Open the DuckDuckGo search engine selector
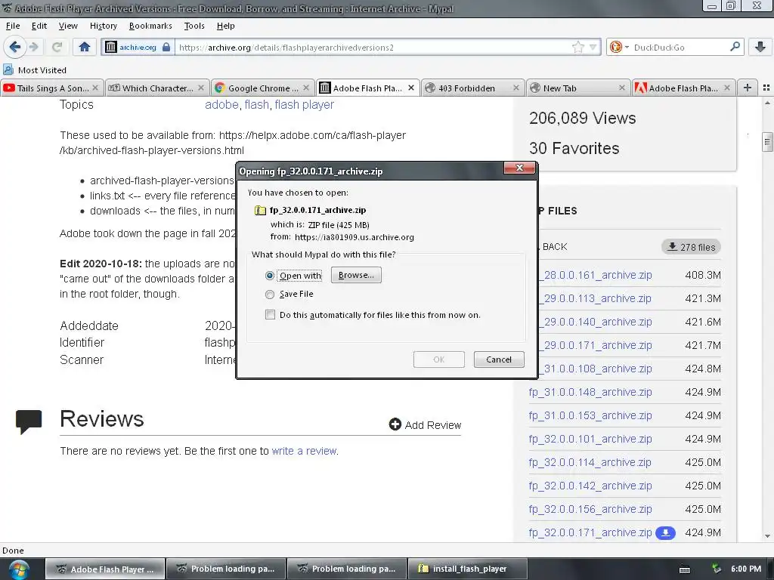The width and height of the screenshot is (774, 580). 619,48
